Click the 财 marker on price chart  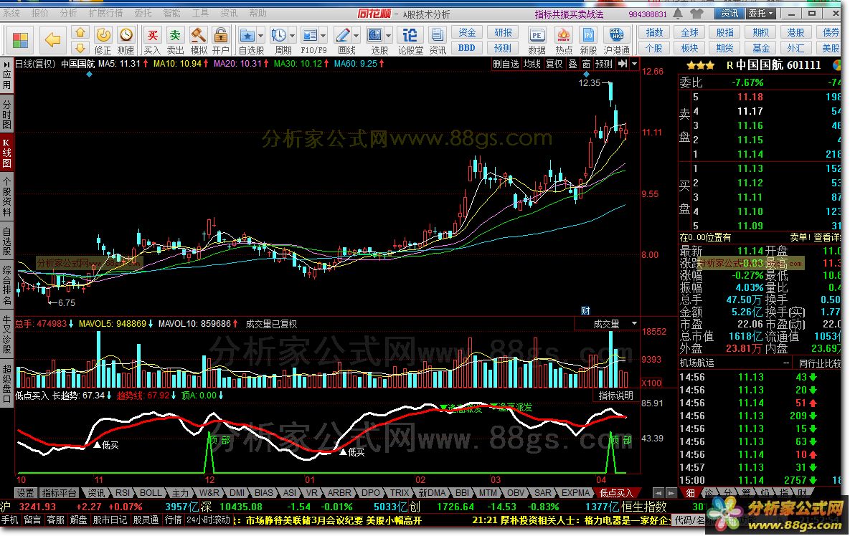coord(585,311)
